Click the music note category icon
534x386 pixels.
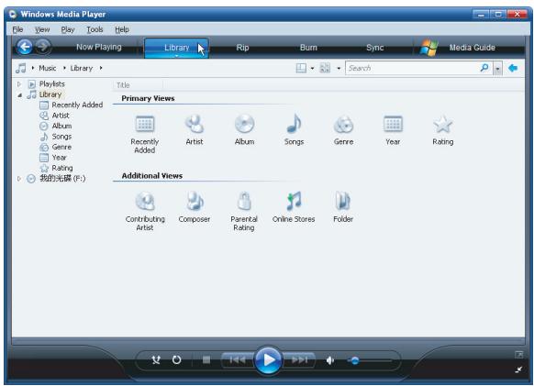tap(21, 68)
